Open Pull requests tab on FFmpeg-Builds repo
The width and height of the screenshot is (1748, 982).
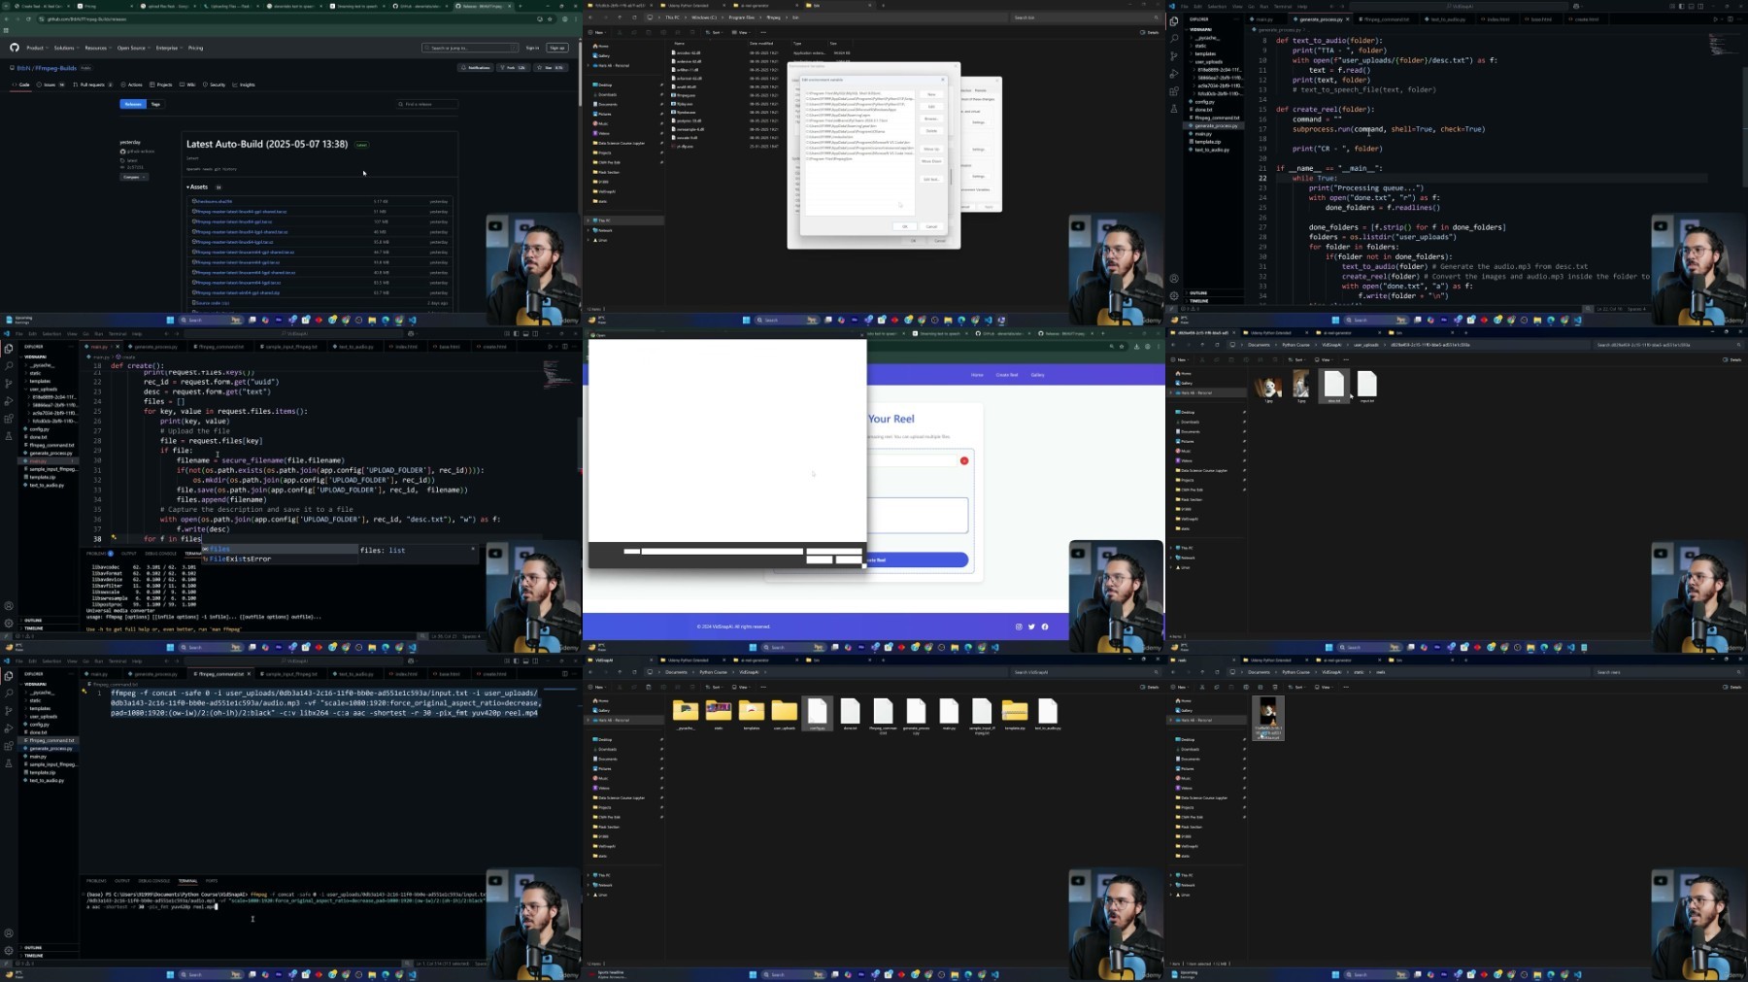tap(92, 85)
